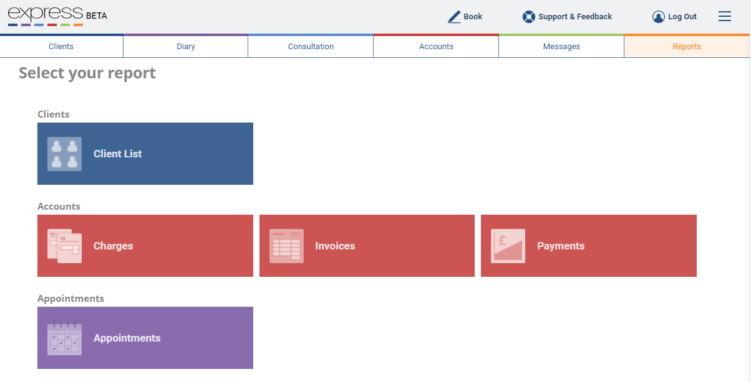Open the Diary tab
The width and height of the screenshot is (751, 382).
tap(186, 47)
